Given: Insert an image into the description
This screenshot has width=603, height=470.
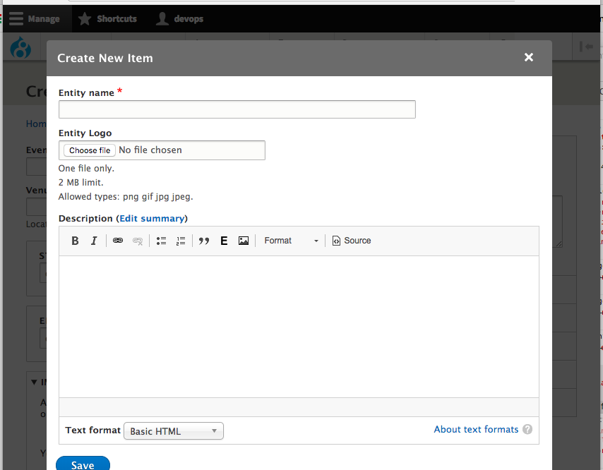Looking at the screenshot, I should tap(243, 241).
